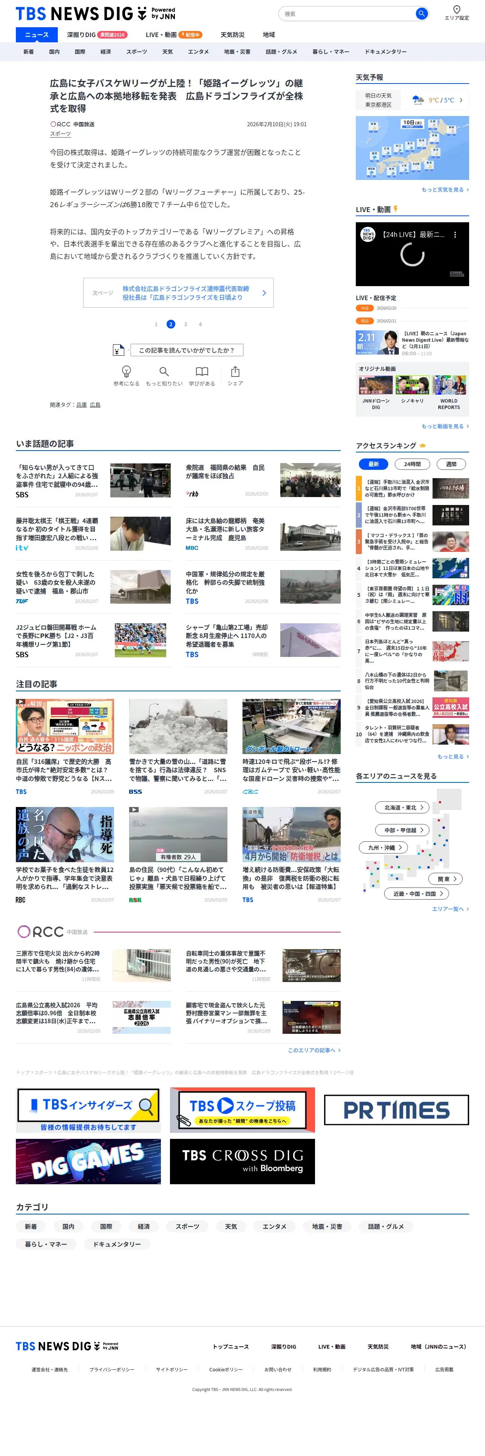
Task: Open the エンタメ sub-navigation item
Action: tap(198, 51)
